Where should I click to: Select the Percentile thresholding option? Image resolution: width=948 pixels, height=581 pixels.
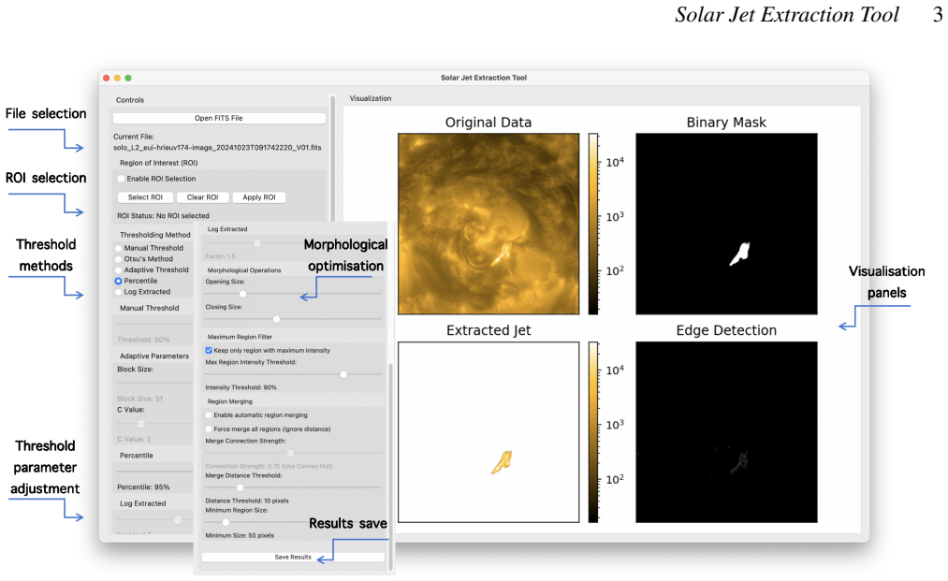[119, 281]
